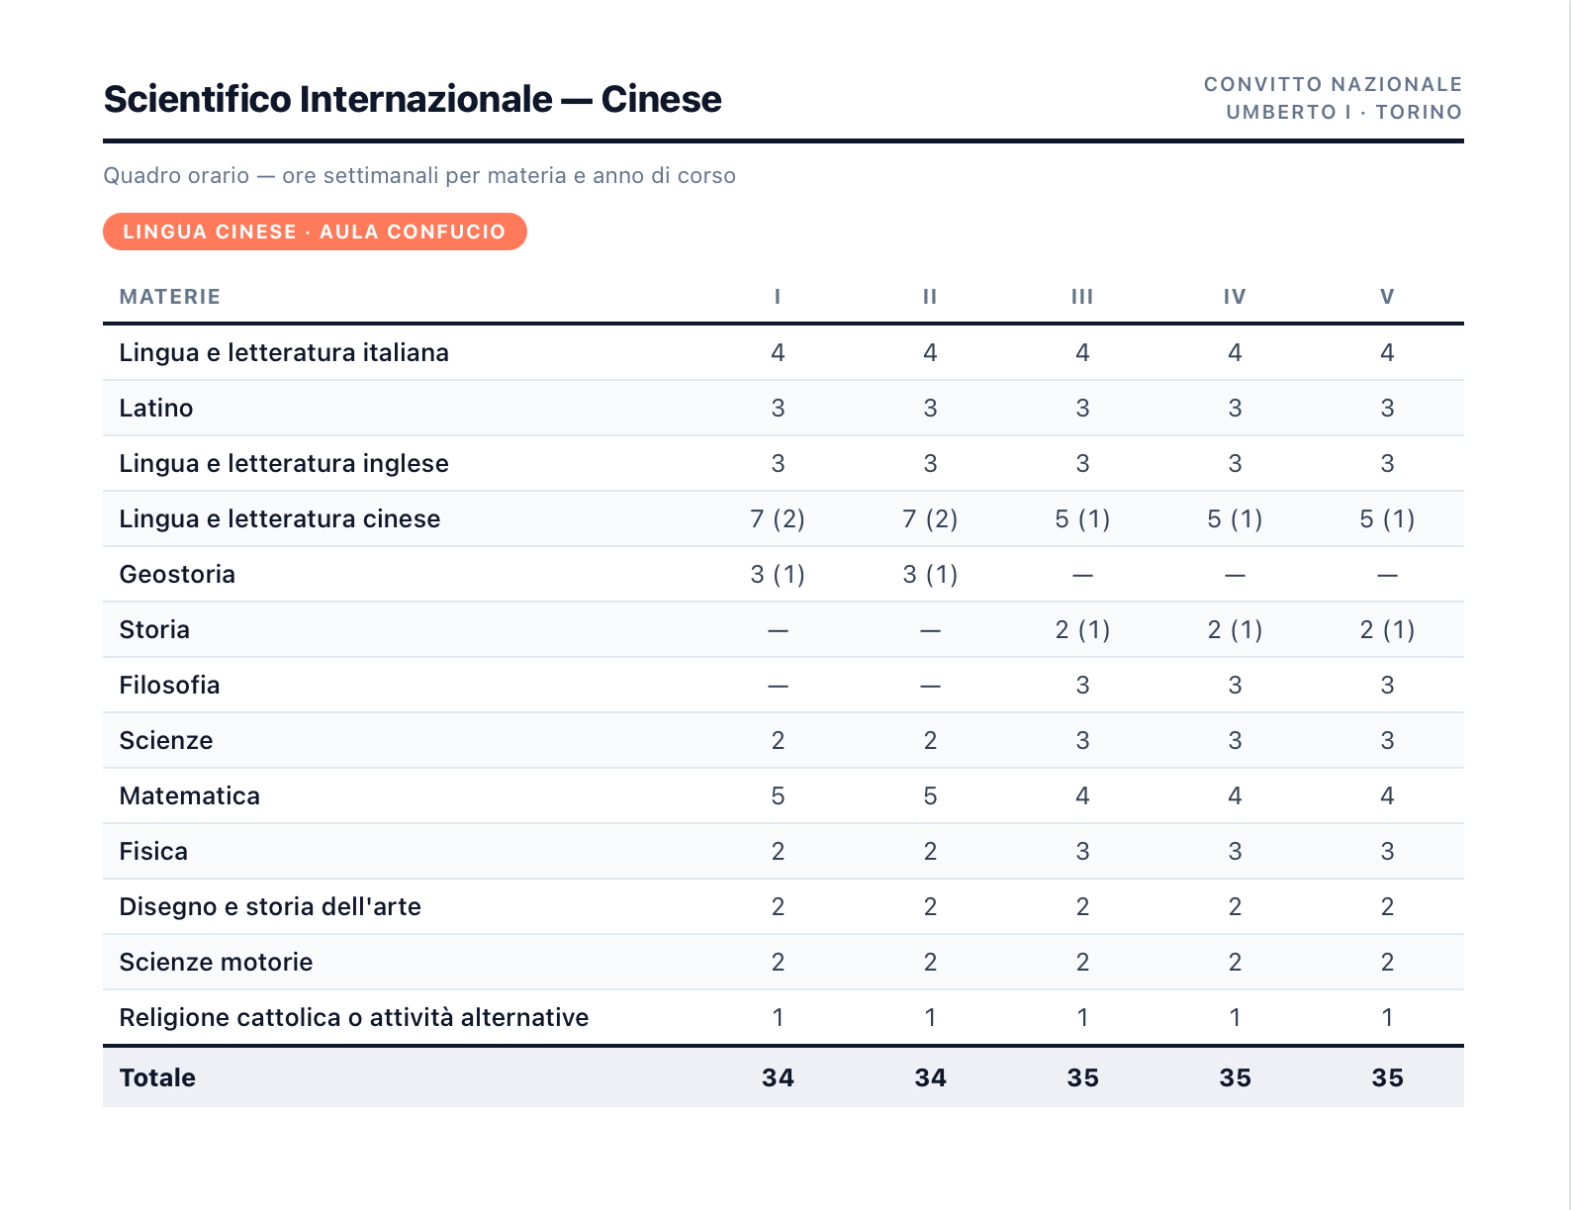Click the "Scienze" row label
1571x1210 pixels.
[166, 741]
